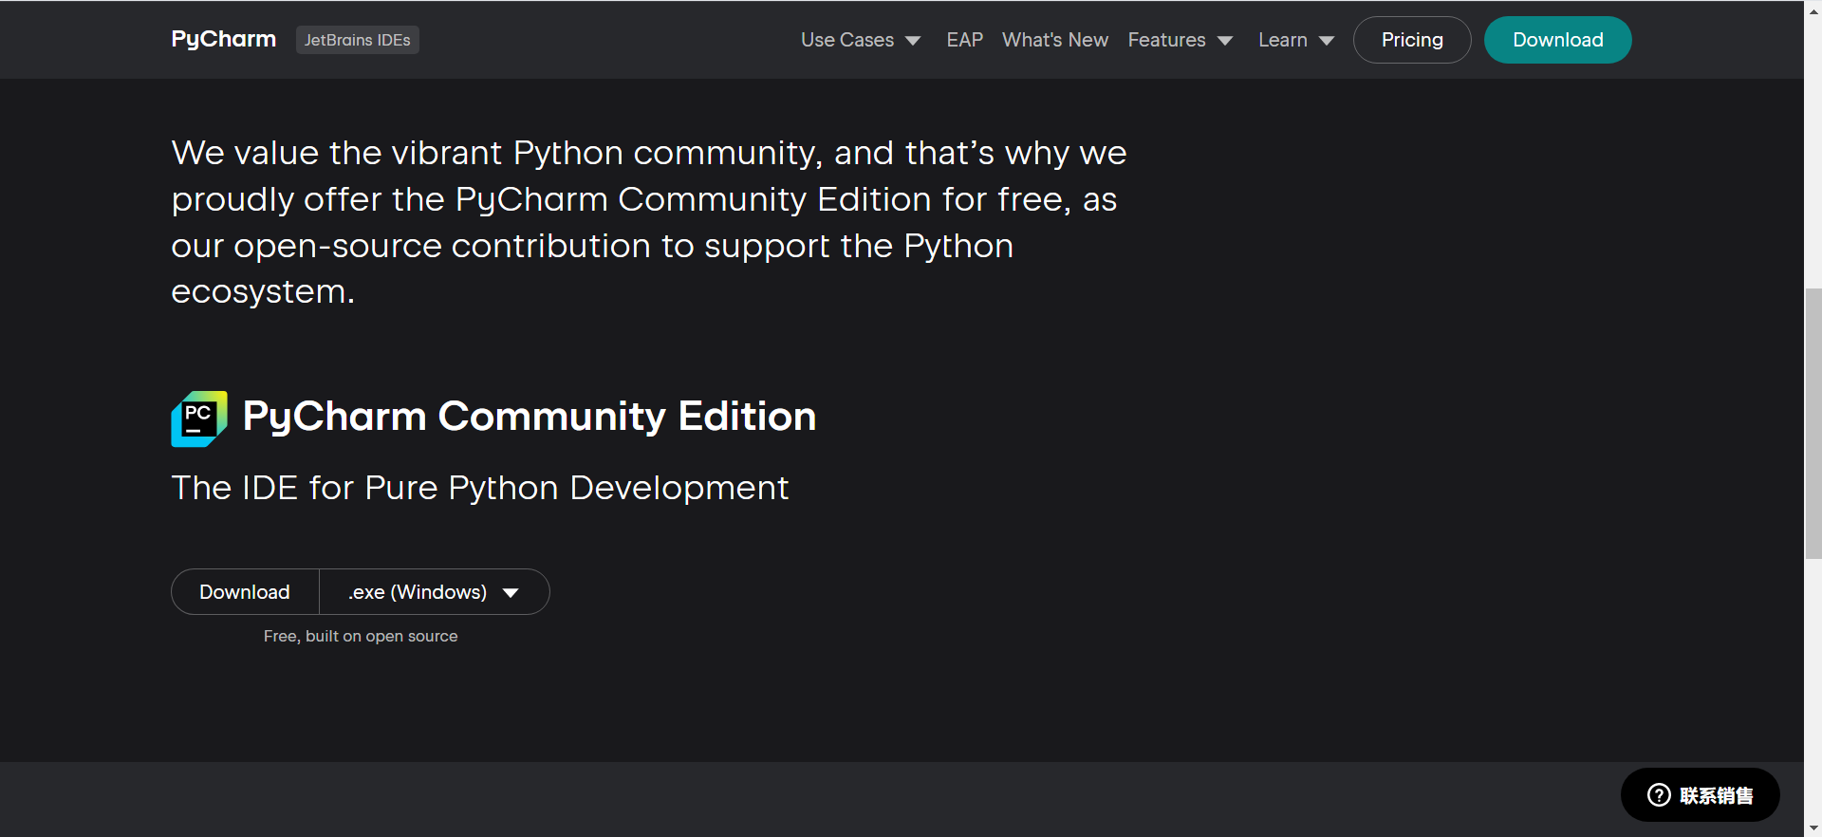
Task: Click the triangle icon beside Features
Action: [x=1225, y=41]
